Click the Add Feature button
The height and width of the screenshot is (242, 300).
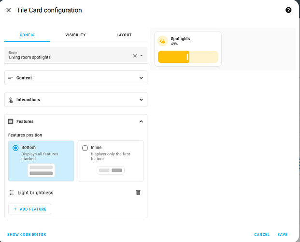click(29, 209)
